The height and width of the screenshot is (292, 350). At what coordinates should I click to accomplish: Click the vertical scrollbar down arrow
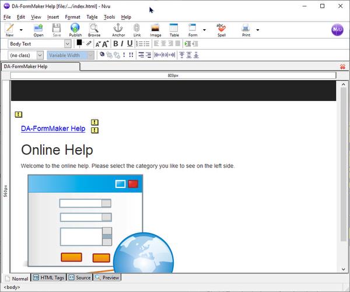pyautogui.click(x=344, y=269)
